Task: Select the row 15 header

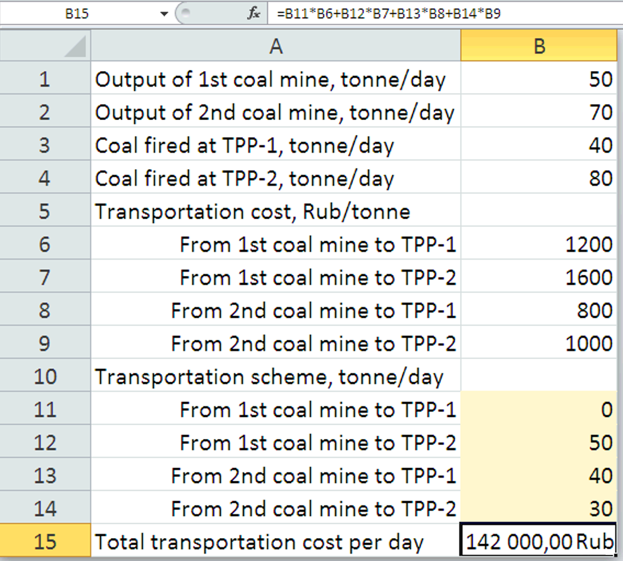Action: click(x=45, y=542)
